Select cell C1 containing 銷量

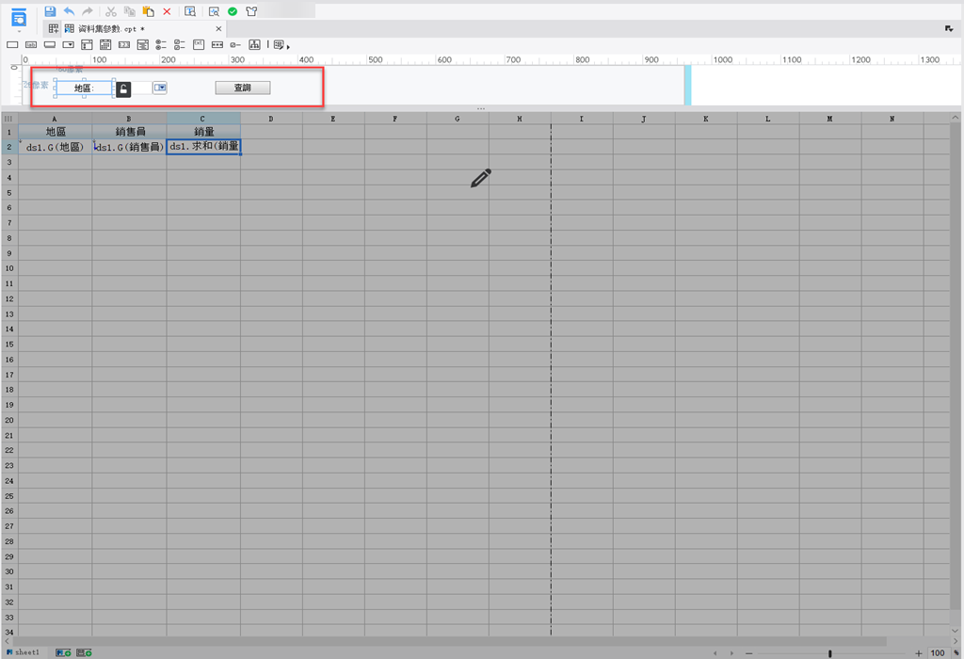point(203,132)
